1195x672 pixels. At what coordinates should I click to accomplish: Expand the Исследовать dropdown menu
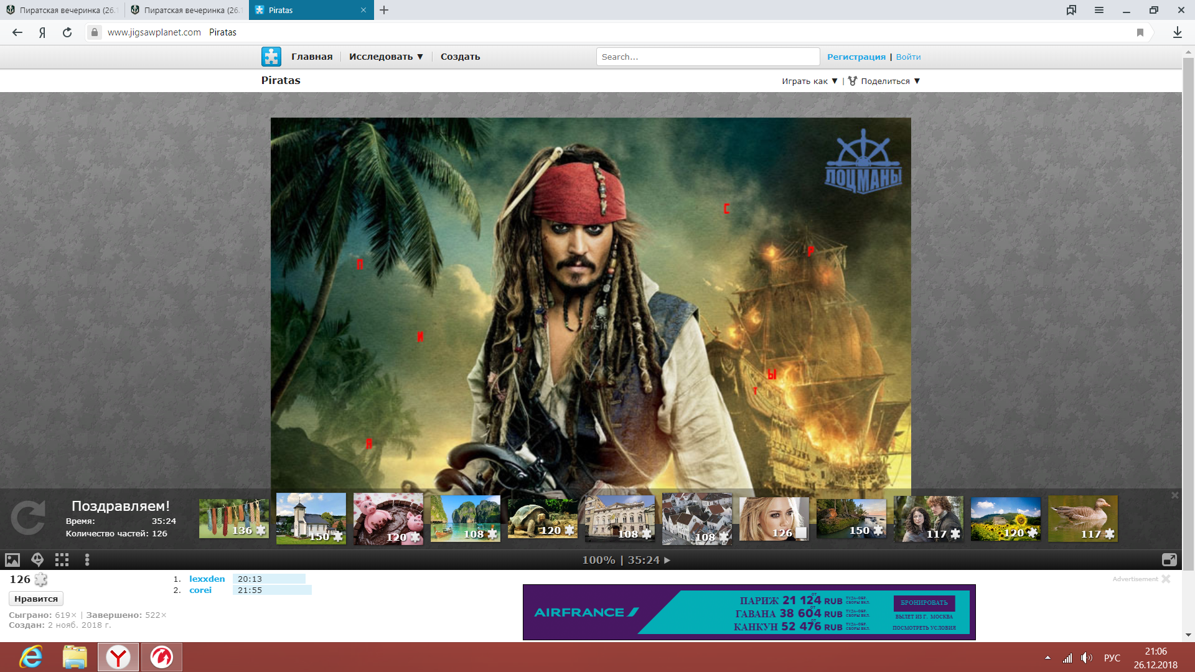click(386, 57)
